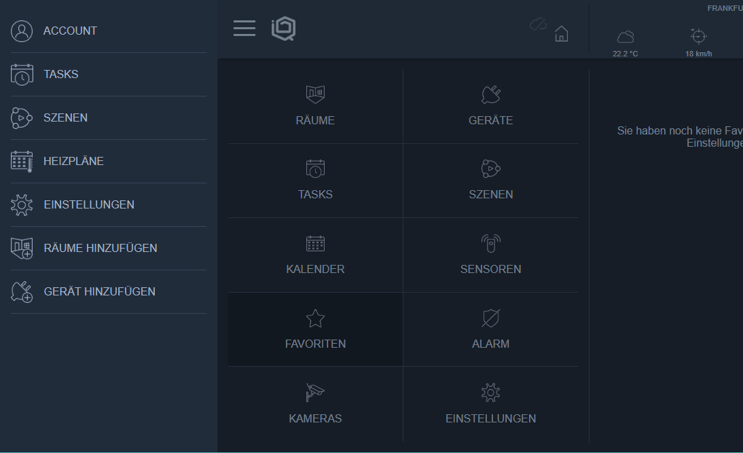Click the iQ logo icon

[283, 29]
